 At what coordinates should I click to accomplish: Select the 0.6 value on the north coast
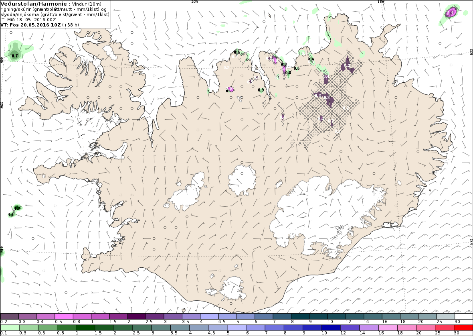point(237,52)
